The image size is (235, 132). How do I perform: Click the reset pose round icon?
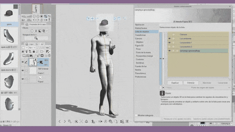[x=105, y=121]
